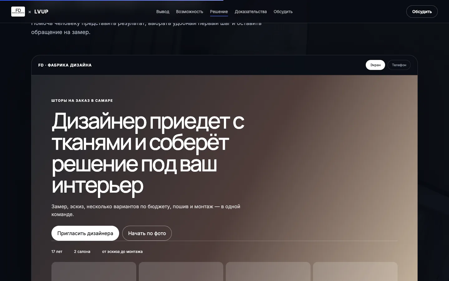
Task: Click the от эскиза до монтажа text
Action: (122, 252)
